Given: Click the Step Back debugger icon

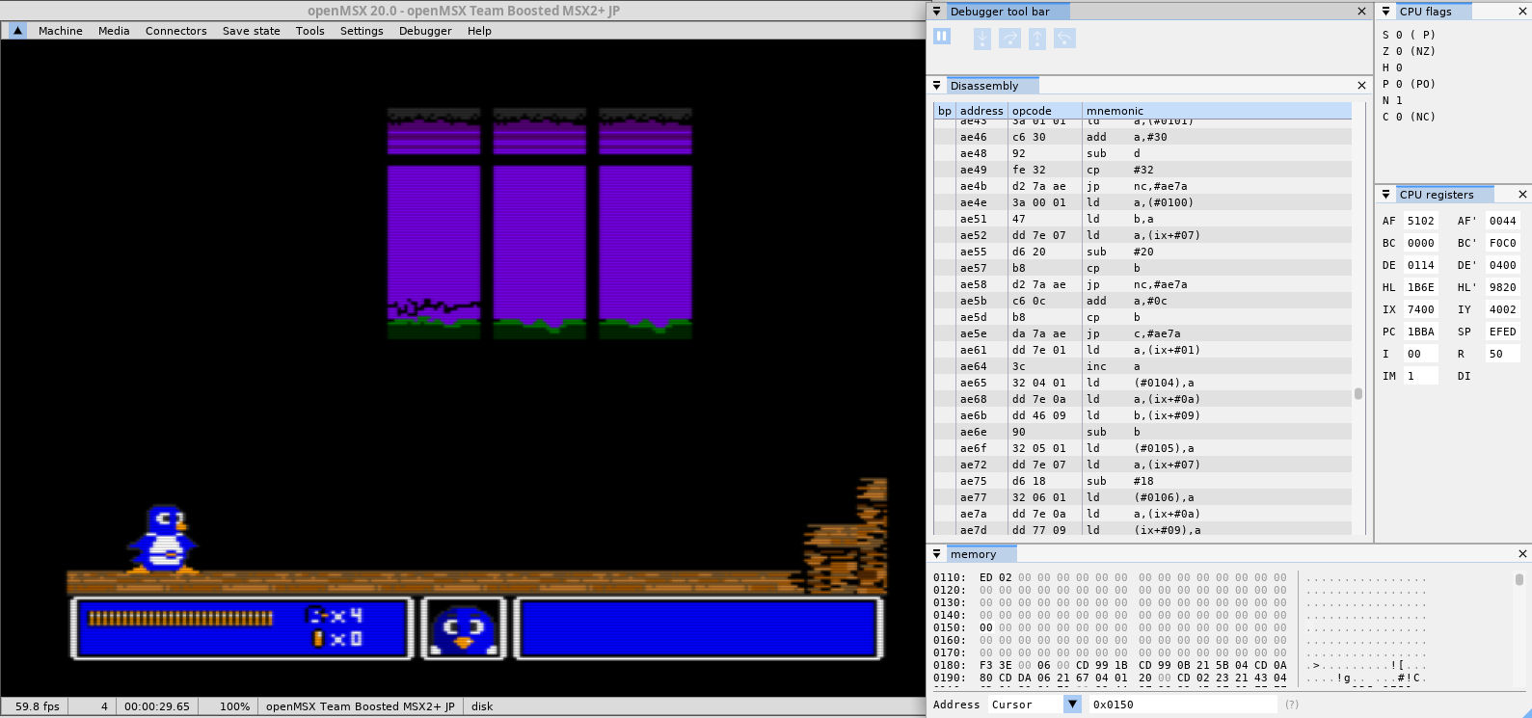Looking at the screenshot, I should point(1064,39).
